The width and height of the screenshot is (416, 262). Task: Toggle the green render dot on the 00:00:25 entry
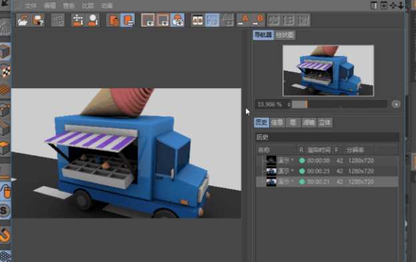click(x=302, y=171)
